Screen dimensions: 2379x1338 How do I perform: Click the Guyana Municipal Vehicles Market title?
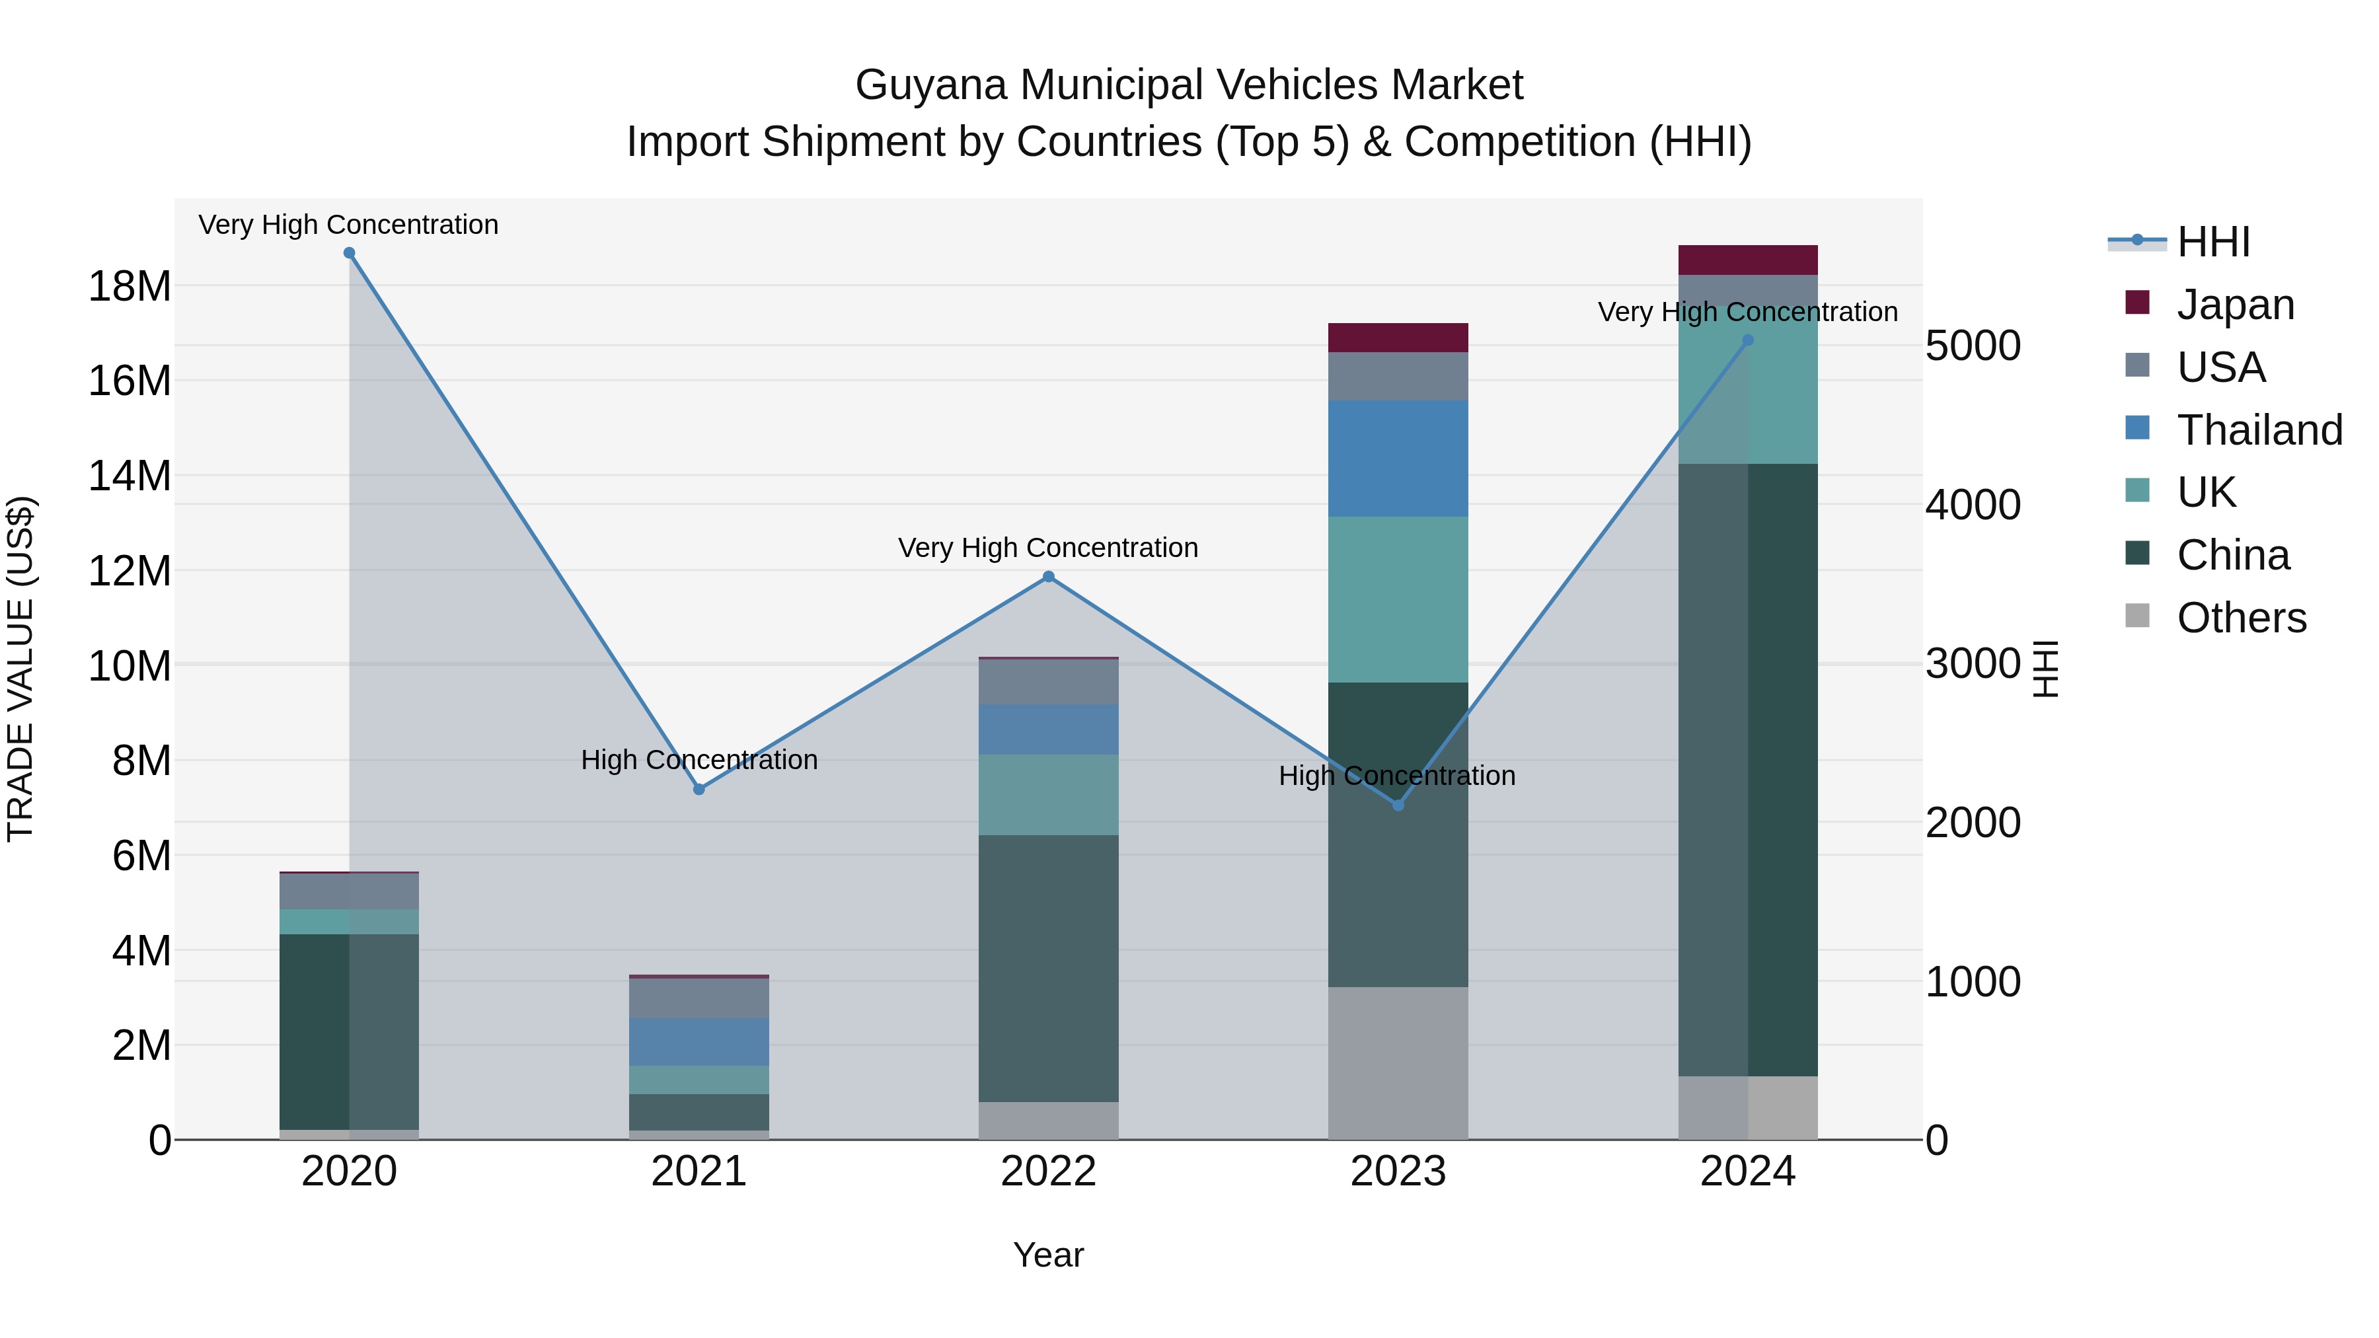coord(1189,85)
